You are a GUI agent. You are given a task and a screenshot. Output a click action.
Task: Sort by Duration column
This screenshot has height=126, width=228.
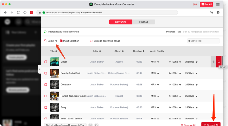(x=139, y=51)
